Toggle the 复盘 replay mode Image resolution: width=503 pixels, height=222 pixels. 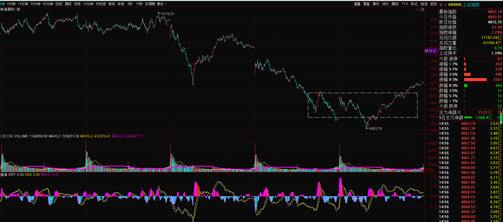pos(367,4)
